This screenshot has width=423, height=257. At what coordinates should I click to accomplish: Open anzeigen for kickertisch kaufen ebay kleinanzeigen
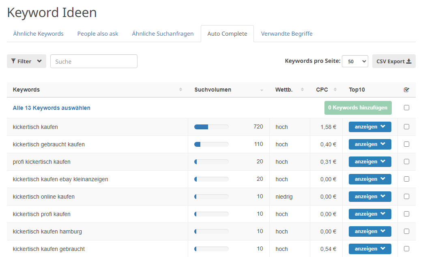pyautogui.click(x=370, y=179)
